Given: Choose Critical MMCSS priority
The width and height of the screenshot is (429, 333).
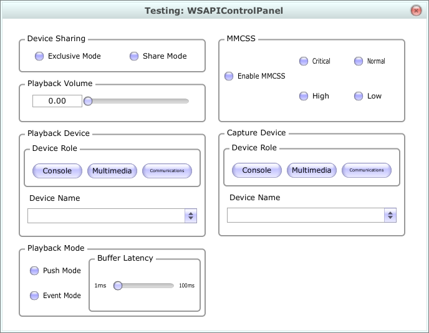Looking at the screenshot, I should (304, 61).
